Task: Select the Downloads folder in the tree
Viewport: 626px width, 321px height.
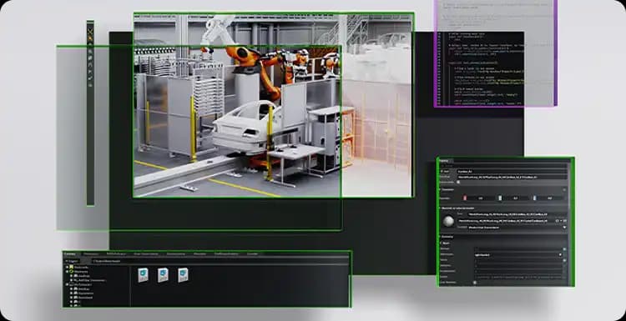Action: [82, 298]
